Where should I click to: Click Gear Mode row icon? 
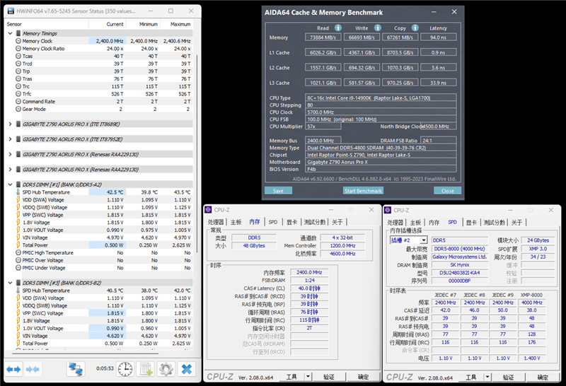tap(18, 109)
